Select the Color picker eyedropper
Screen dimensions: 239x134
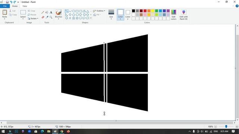pyautogui.click(x=47, y=17)
